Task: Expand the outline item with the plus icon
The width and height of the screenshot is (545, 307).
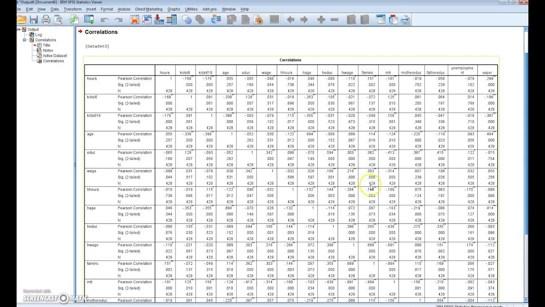Action: click(x=321, y=20)
